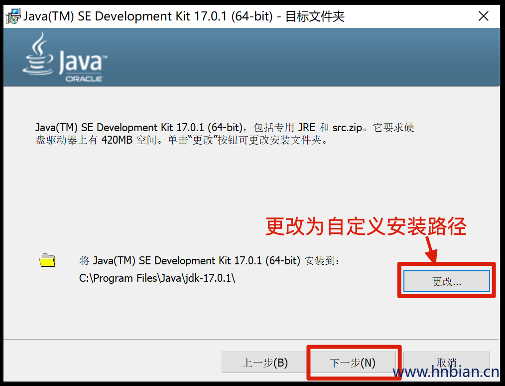This screenshot has width=505, height=386.
Task: Click the line ending with 安装到:
Action: click(209, 260)
